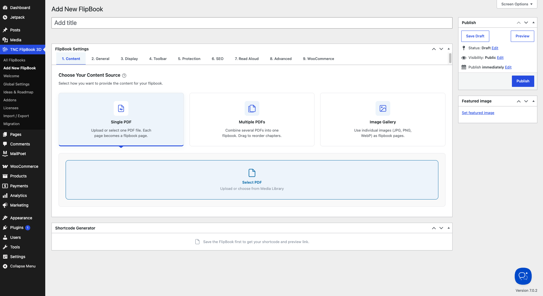This screenshot has height=296, width=543.
Task: Select the 6. SEO tab
Action: pos(217,59)
